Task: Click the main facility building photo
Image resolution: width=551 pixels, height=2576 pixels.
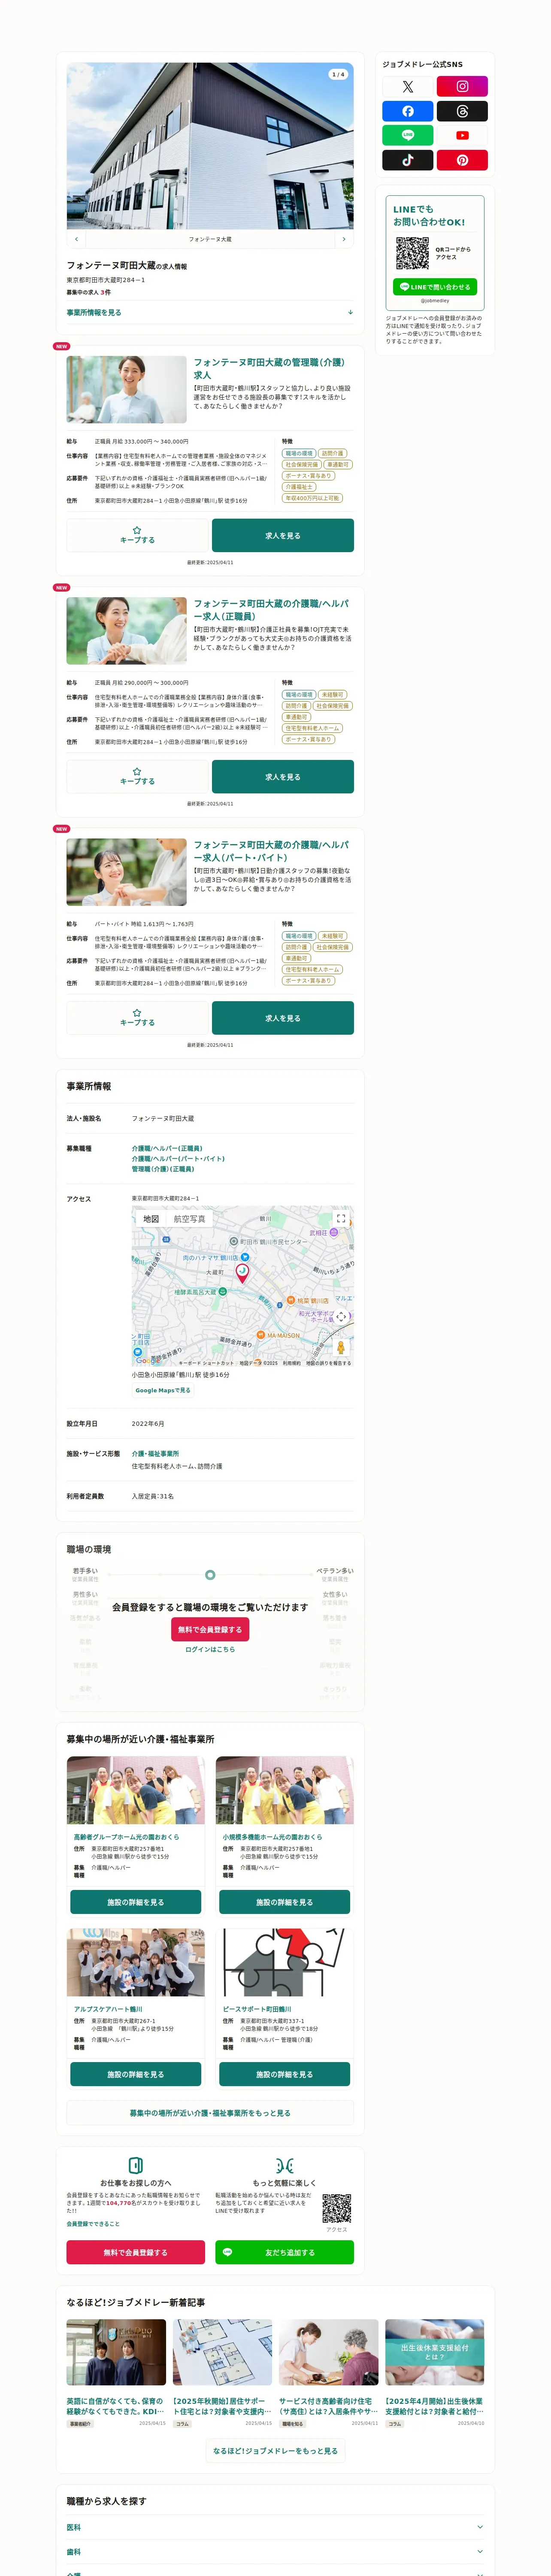Action: pyautogui.click(x=210, y=146)
